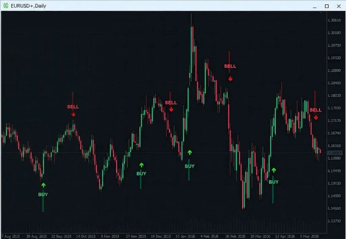
Task: Click the "27 Nov 2025" date on the time axis
Action: [x=136, y=236]
